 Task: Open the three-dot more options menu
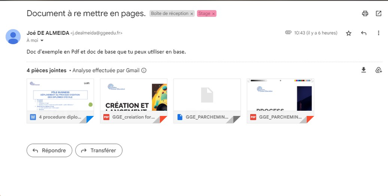click(378, 33)
